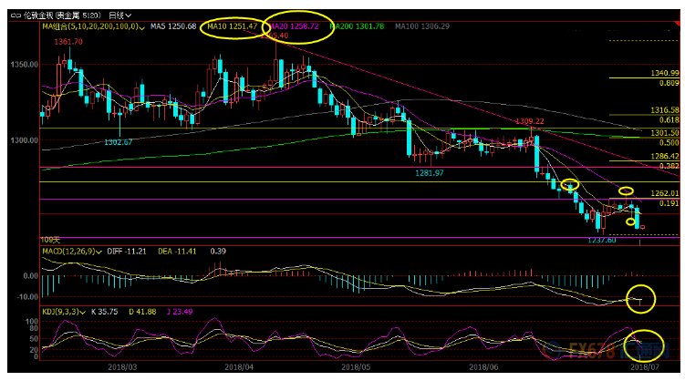Select the MA10 1251.47 label
The image size is (685, 381).
[232, 26]
